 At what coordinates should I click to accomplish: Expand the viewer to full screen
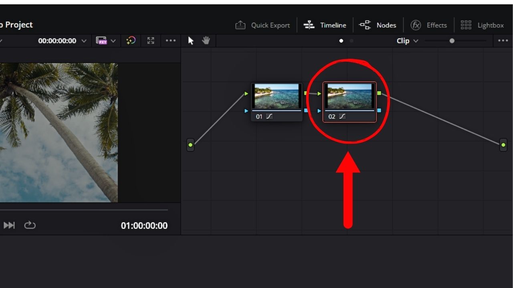click(x=150, y=40)
